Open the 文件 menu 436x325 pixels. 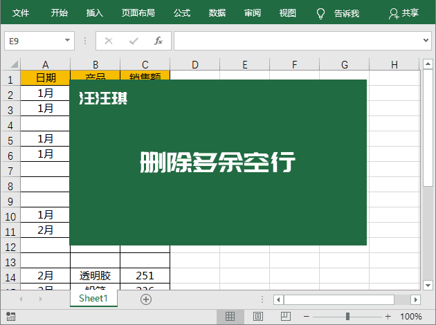pos(21,12)
